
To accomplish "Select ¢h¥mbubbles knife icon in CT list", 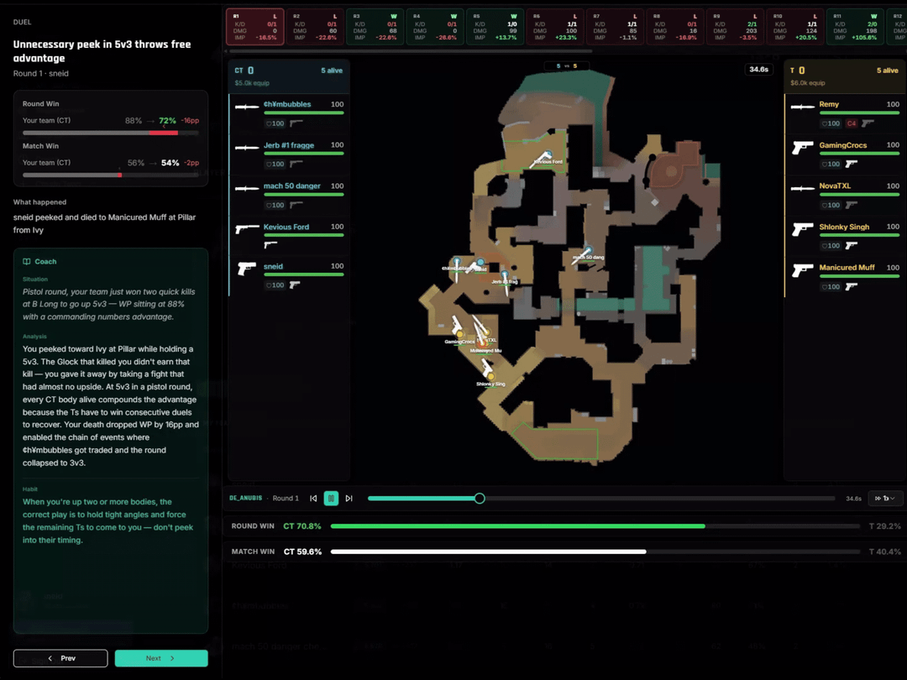I will click(x=247, y=107).
